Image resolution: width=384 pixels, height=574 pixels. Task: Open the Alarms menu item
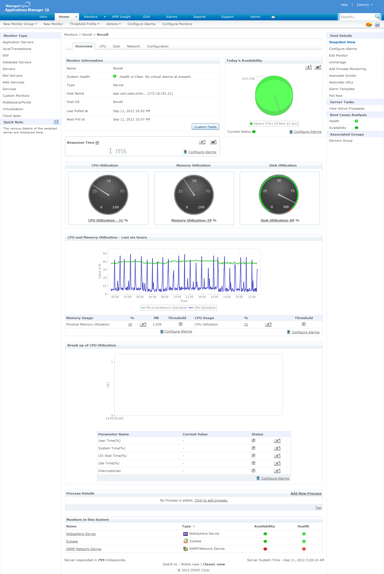(x=172, y=17)
